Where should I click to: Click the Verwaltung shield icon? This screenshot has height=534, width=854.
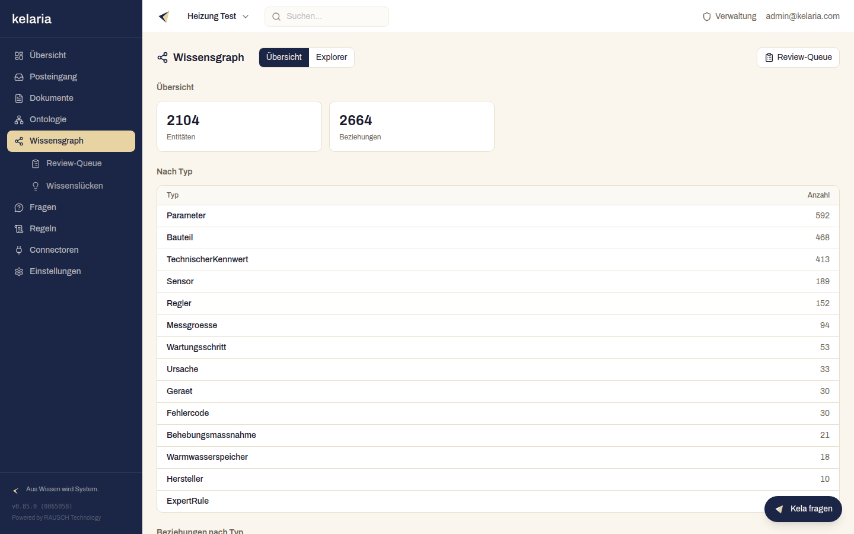707,17
